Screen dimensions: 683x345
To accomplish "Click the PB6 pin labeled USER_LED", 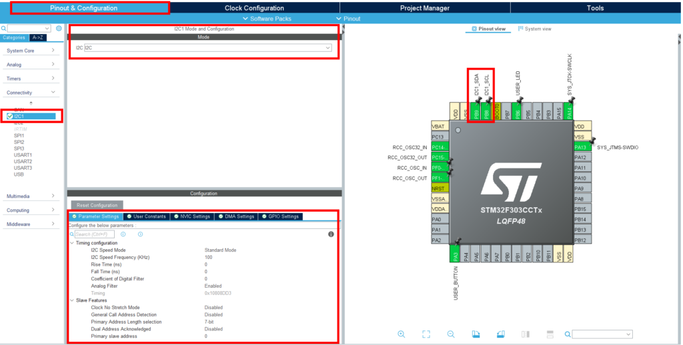I will [x=518, y=111].
